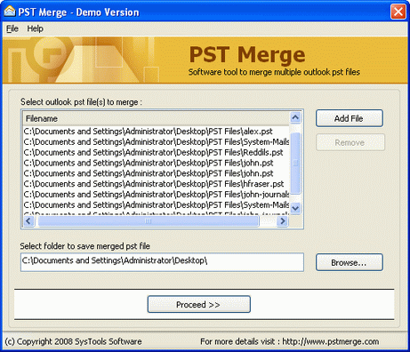Open the File menu

(12, 28)
